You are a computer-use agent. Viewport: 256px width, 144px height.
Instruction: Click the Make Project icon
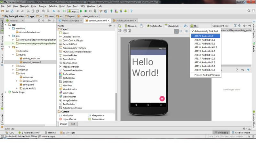65,11
